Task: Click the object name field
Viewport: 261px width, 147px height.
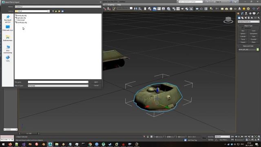Action: click(x=247, y=49)
